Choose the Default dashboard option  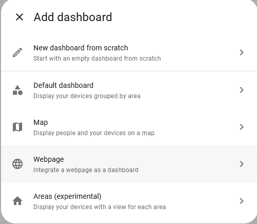(129, 90)
